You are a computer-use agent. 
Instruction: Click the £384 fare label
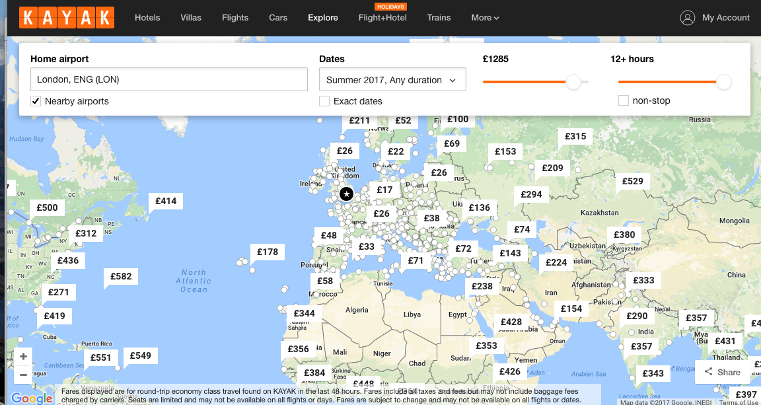click(x=314, y=373)
